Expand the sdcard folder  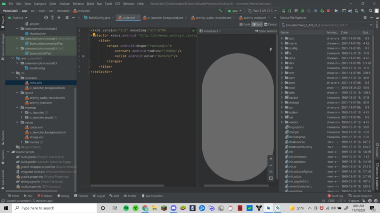coord(282,97)
